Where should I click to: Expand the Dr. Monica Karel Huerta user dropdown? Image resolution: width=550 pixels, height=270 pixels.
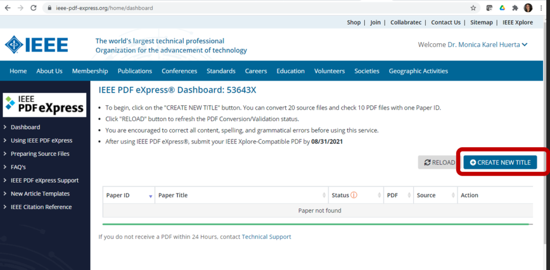(x=488, y=45)
